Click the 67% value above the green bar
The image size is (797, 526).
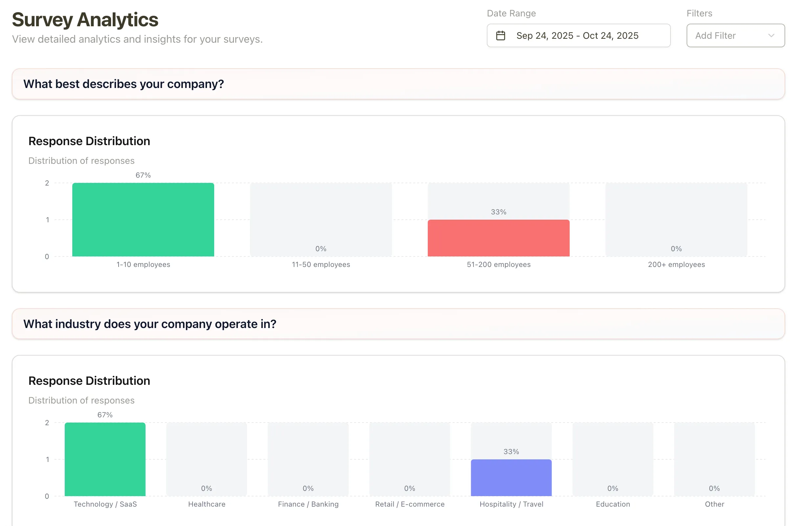coord(143,175)
